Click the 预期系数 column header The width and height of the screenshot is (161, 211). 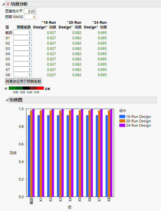pyautogui.click(x=24, y=27)
